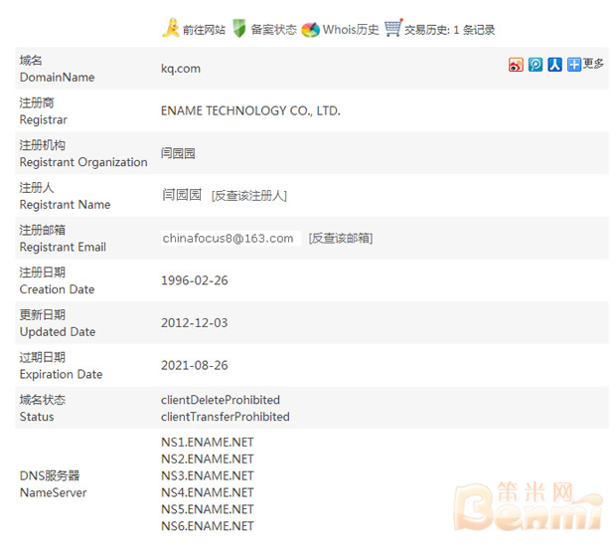Screen dimensions: 616x549
Task: Click the Expiration Date label
Action: (x=61, y=374)
